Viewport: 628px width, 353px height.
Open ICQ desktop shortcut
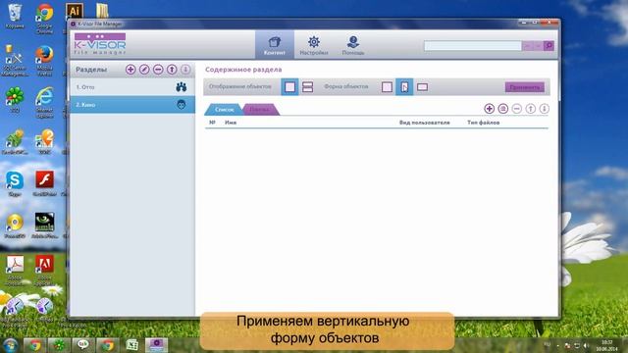(15, 99)
